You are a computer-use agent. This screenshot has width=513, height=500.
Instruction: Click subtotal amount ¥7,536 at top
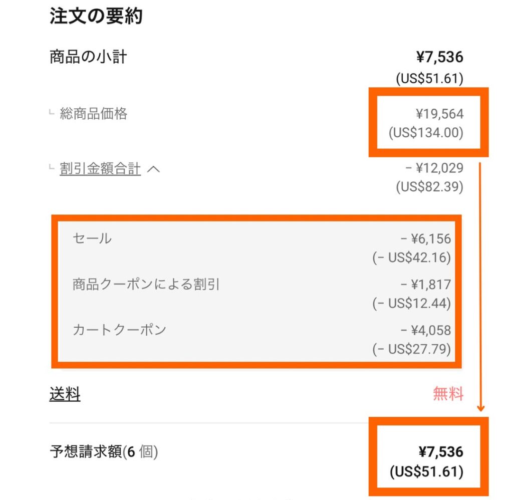(x=440, y=57)
